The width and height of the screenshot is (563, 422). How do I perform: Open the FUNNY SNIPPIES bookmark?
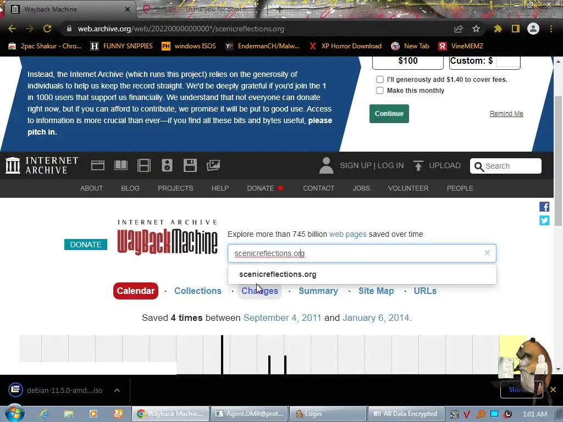[122, 46]
